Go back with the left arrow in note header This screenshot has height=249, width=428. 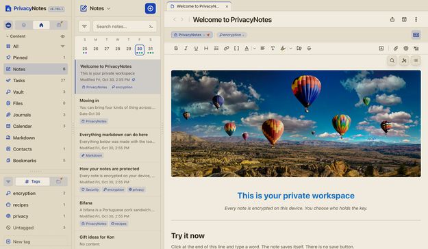point(175,19)
